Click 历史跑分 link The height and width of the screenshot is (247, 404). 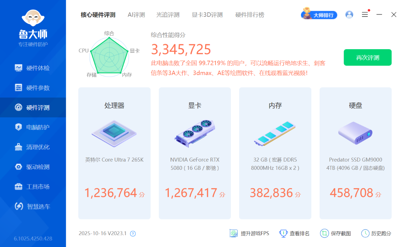381,233
